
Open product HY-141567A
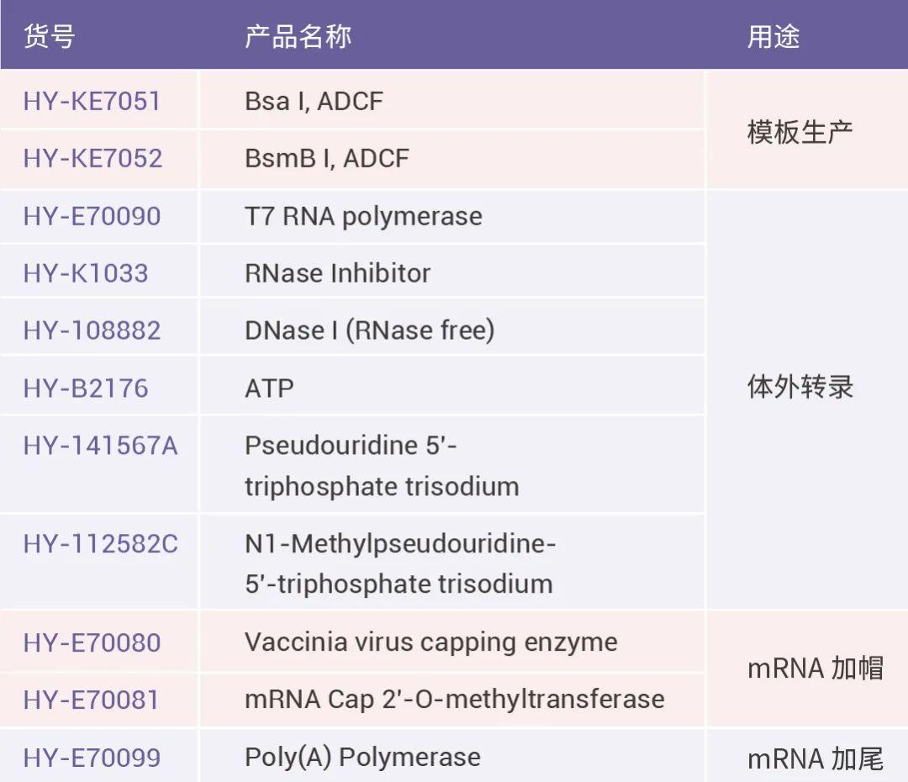click(x=100, y=446)
